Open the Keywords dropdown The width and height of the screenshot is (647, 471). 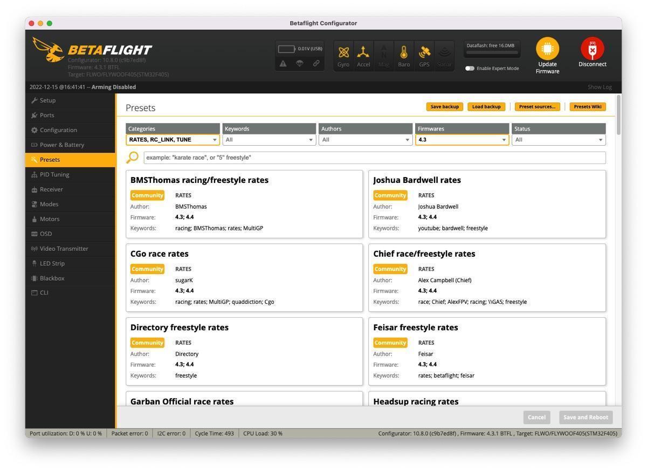[x=269, y=140]
